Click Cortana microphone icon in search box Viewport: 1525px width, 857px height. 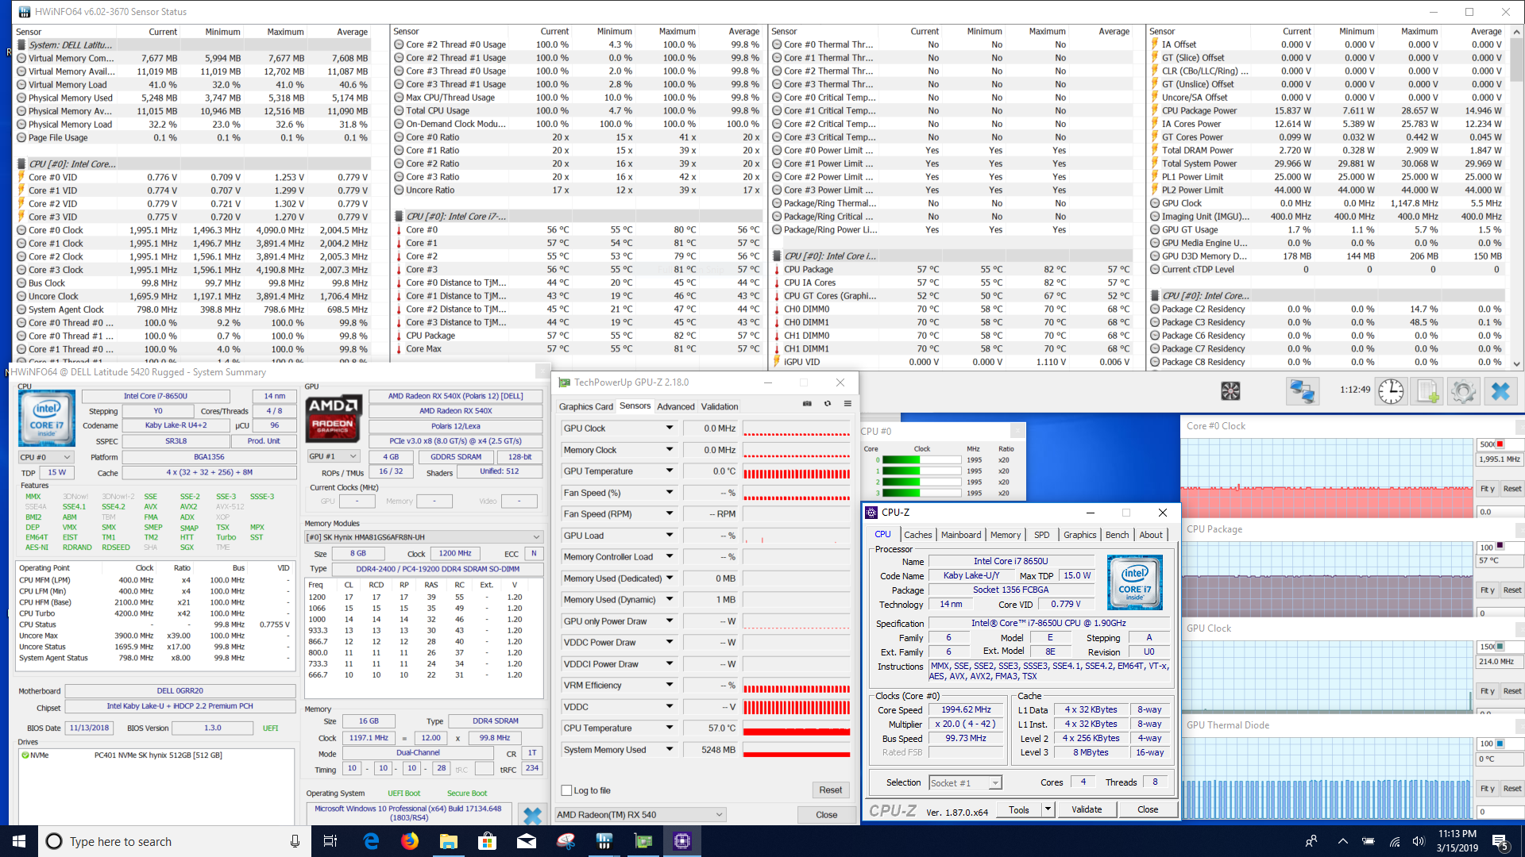coord(295,841)
